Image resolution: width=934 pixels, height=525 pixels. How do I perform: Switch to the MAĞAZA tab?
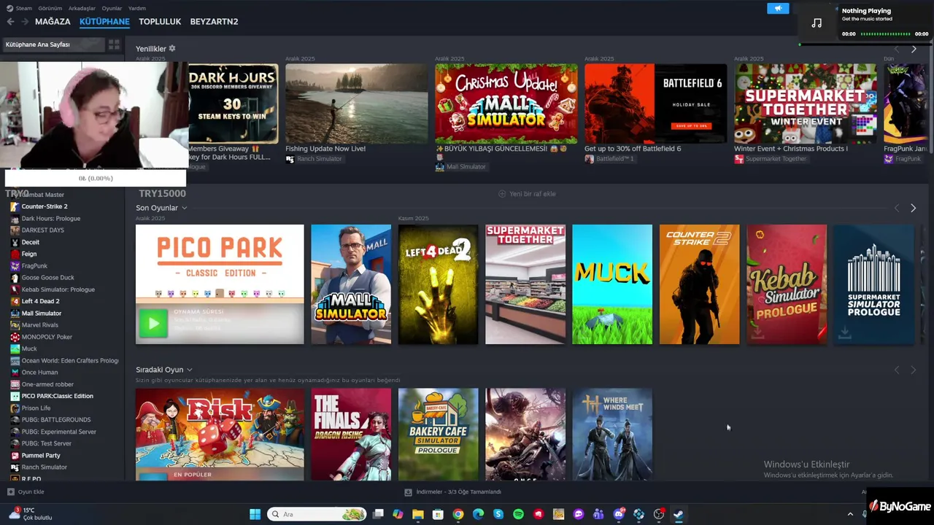(53, 22)
